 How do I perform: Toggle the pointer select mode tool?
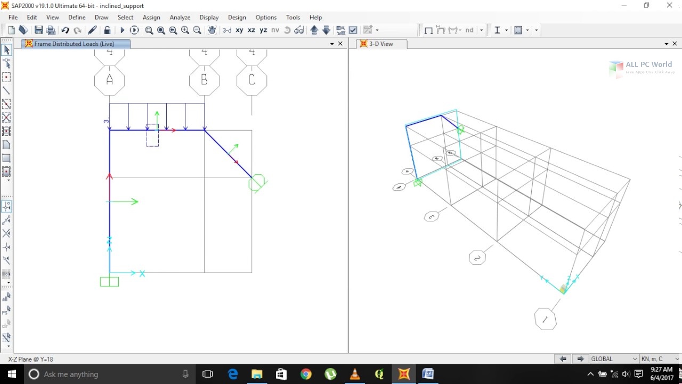(x=6, y=50)
